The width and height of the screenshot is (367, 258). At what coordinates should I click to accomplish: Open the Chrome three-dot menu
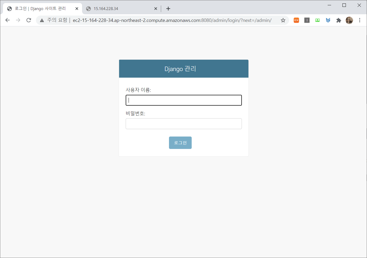click(360, 20)
